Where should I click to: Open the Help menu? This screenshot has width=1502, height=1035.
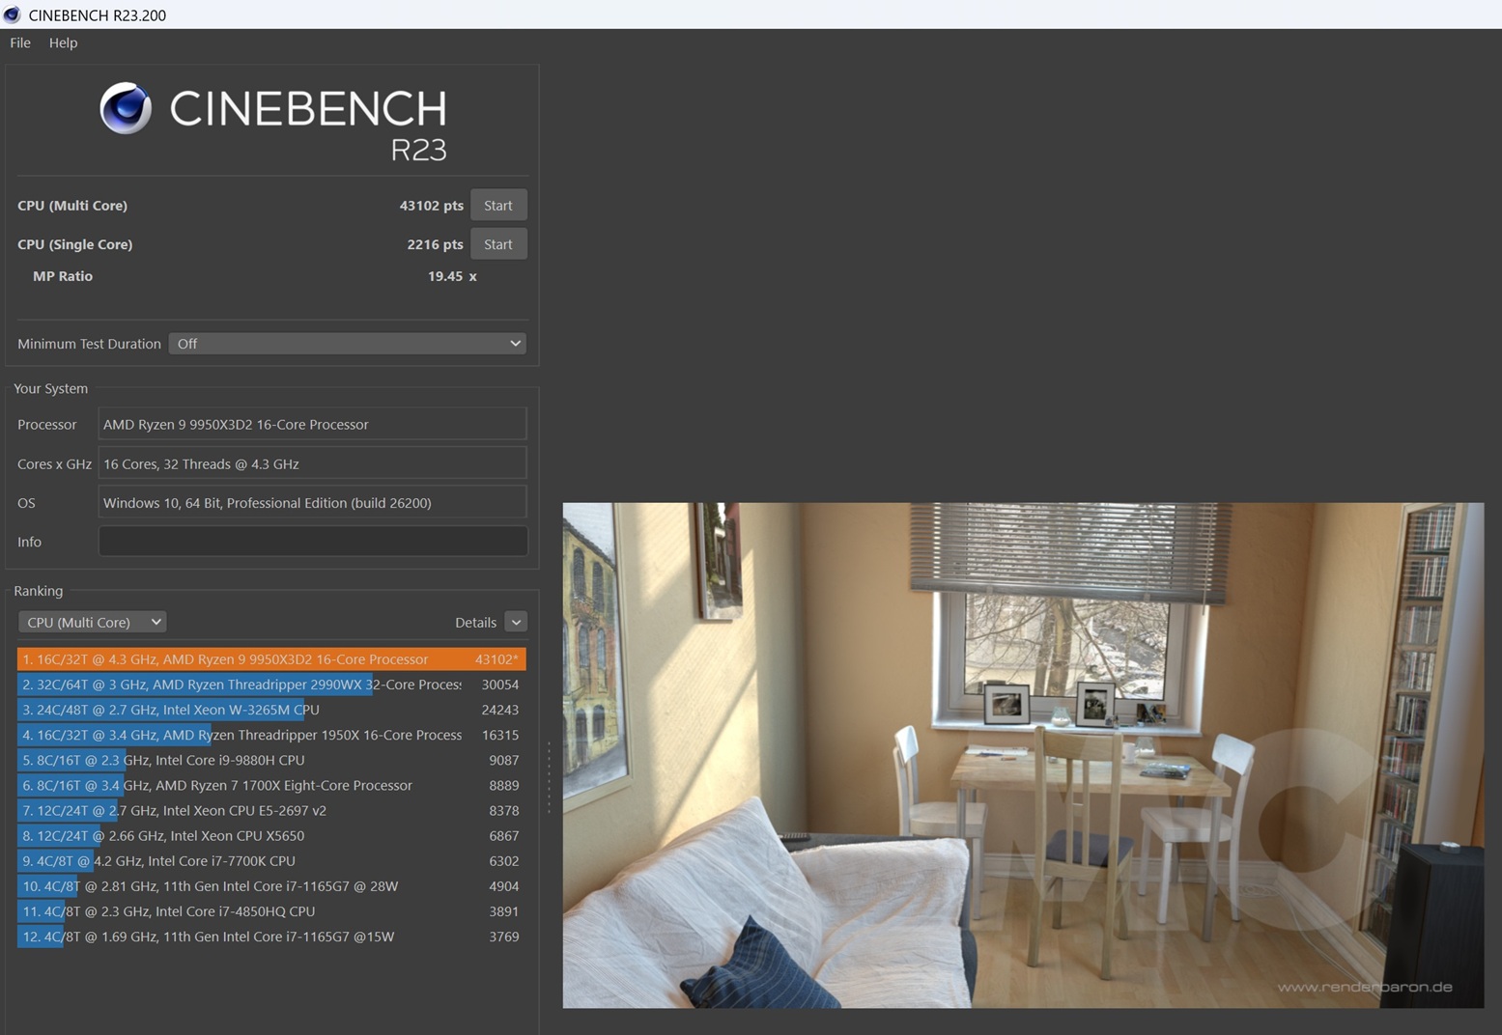[x=63, y=42]
